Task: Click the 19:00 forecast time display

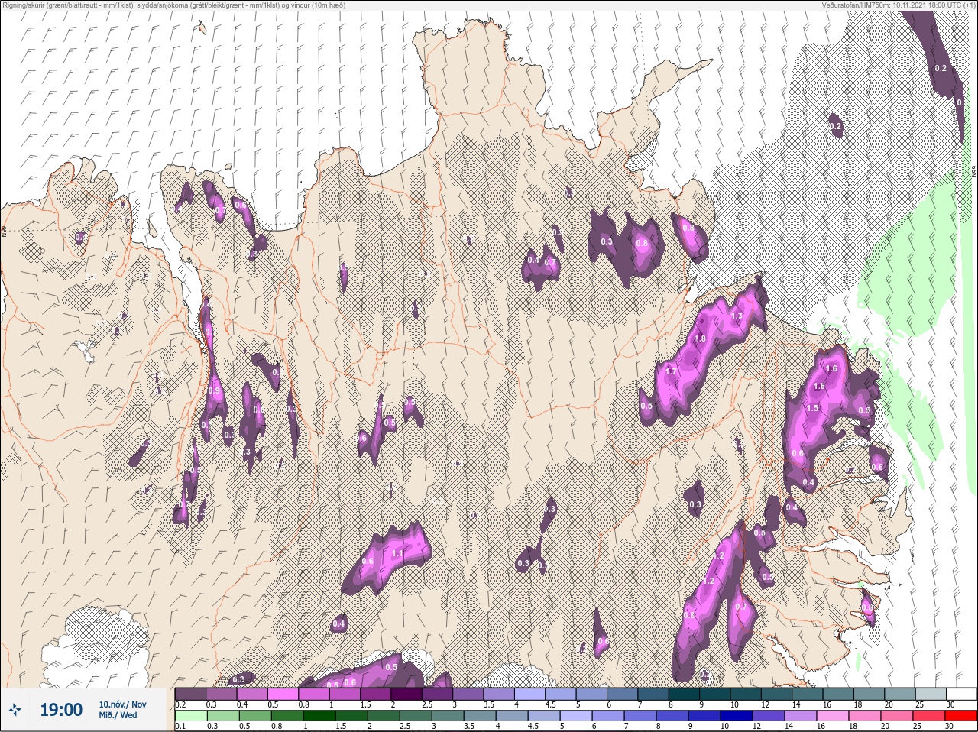Action: tap(60, 710)
